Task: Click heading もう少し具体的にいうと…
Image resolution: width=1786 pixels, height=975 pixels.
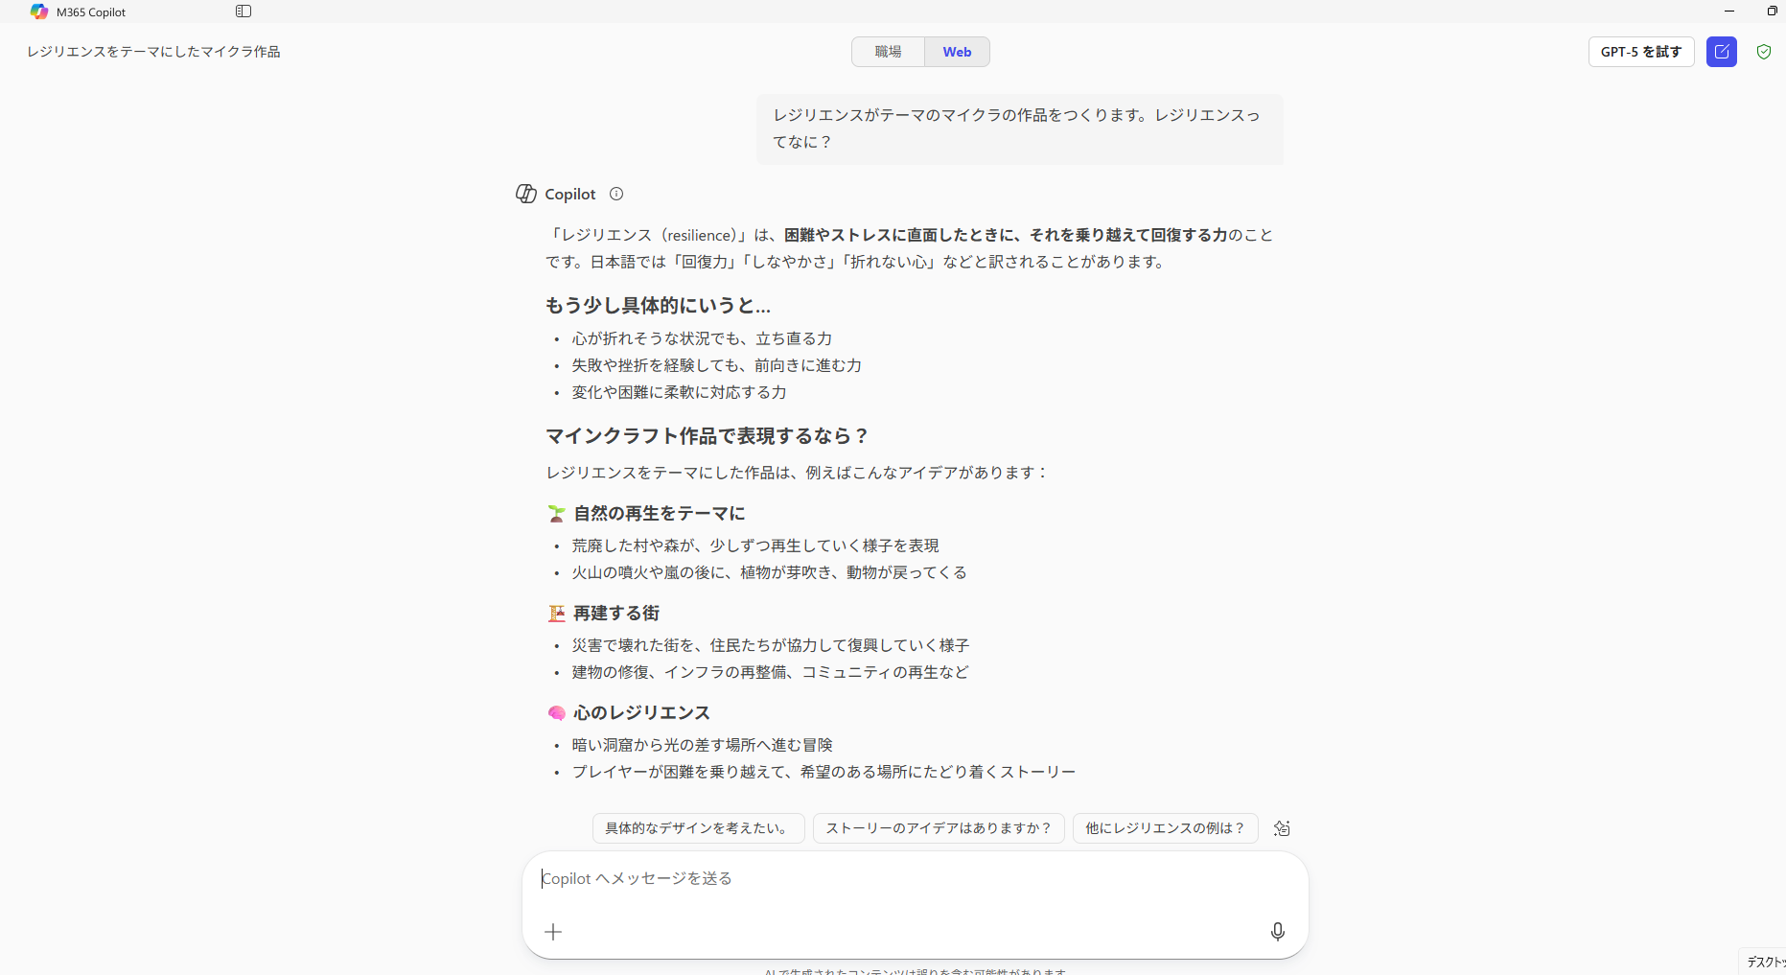Action: [x=659, y=306]
